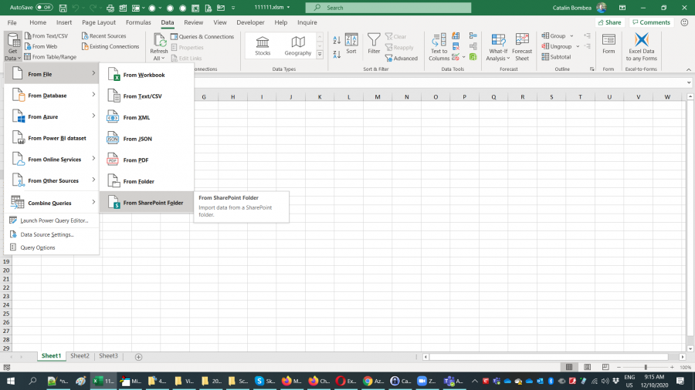Toggle the AutoSave switch
The height and width of the screenshot is (390, 695).
44,8
